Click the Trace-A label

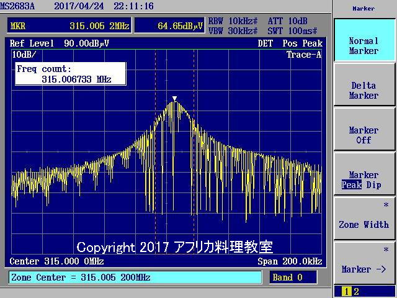pyautogui.click(x=304, y=55)
